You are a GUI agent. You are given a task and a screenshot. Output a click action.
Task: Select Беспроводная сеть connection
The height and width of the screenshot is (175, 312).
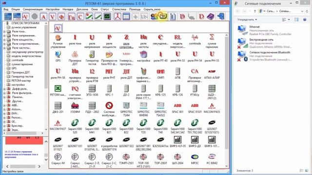pyautogui.click(x=265, y=43)
